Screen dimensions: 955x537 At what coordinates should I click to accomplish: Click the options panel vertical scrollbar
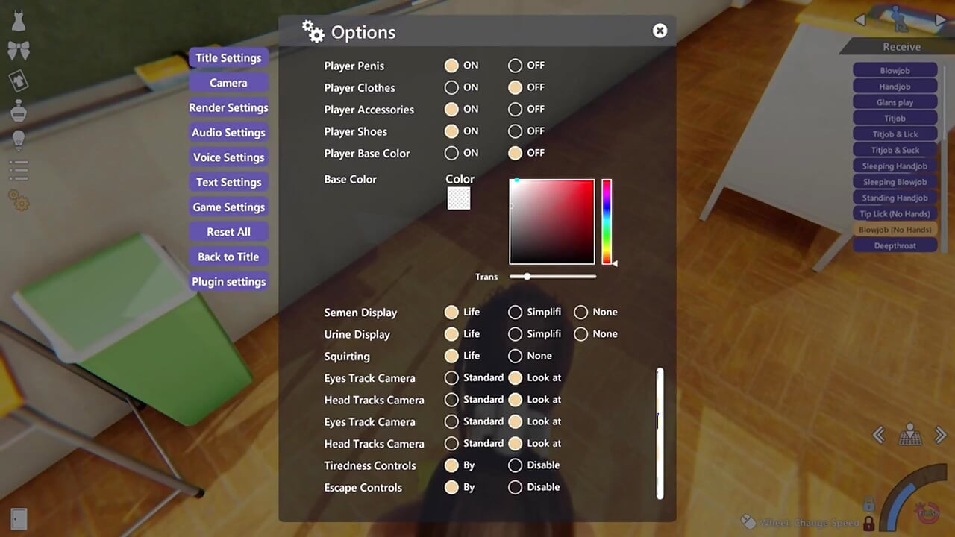pyautogui.click(x=660, y=433)
